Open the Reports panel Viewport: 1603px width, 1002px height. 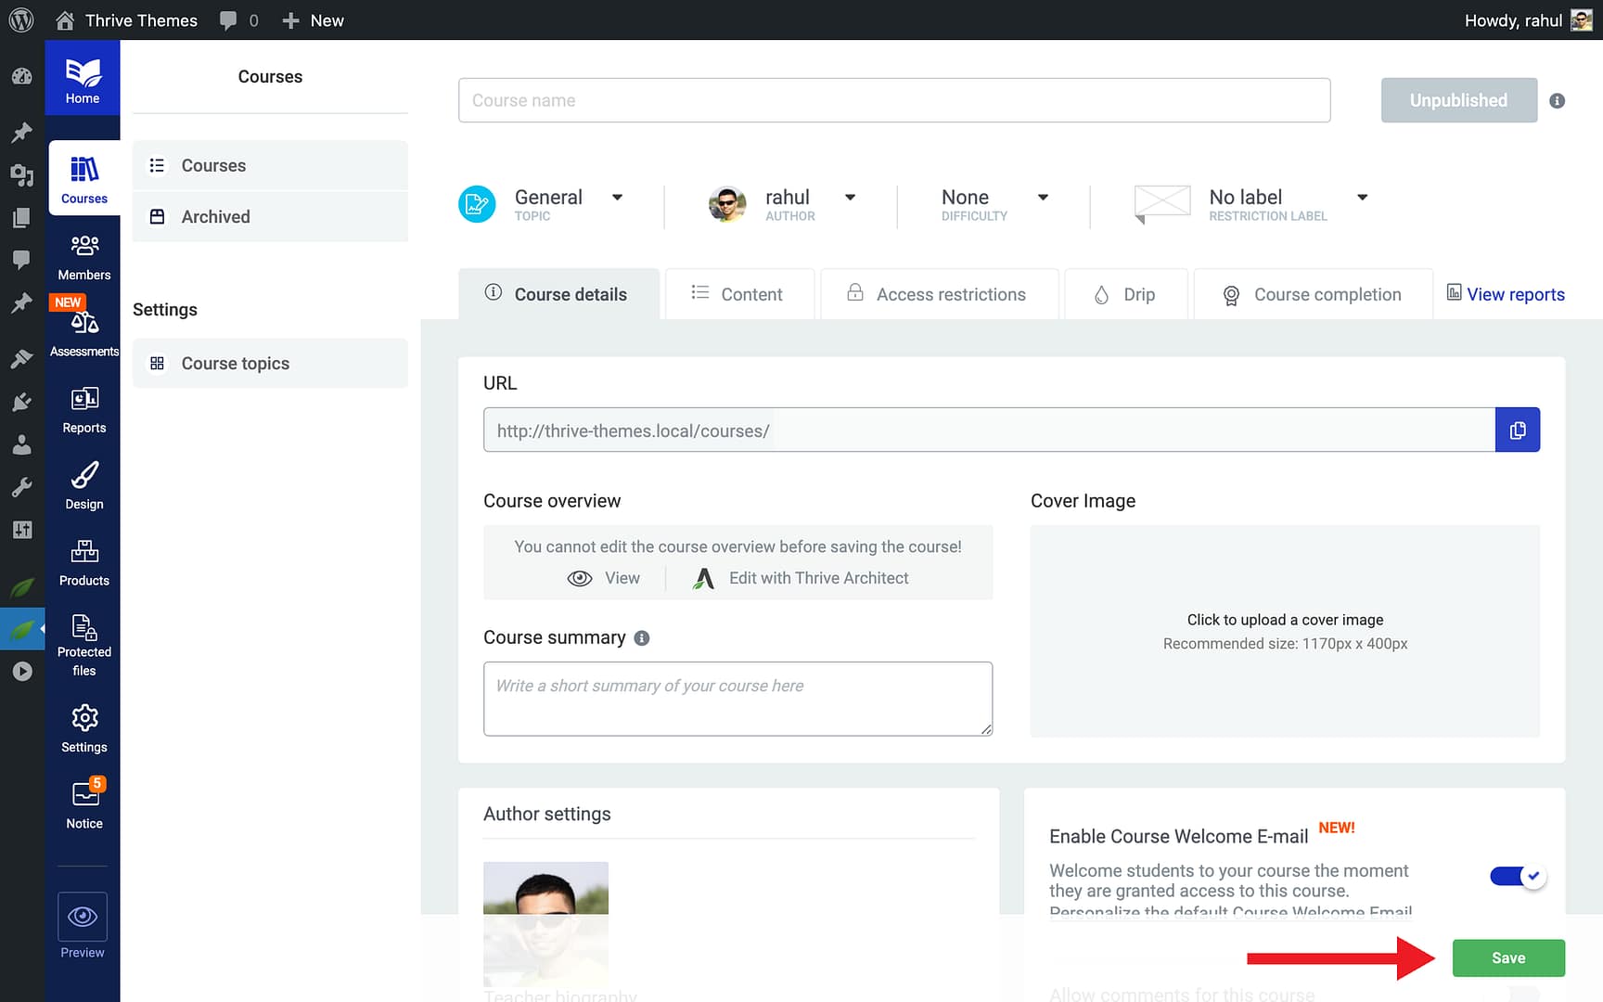(x=83, y=408)
